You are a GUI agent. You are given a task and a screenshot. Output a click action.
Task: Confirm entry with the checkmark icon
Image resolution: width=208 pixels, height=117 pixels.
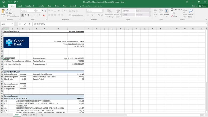tap(25, 24)
